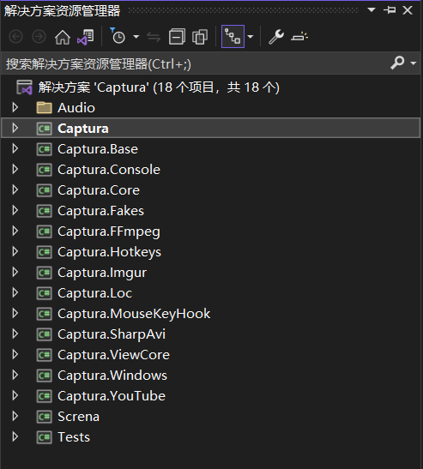Click the magnifier search icon

397,63
